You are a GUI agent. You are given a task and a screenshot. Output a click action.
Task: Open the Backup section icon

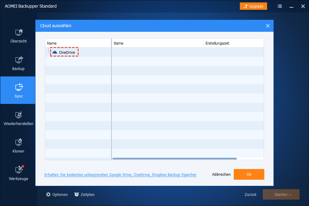click(x=19, y=60)
